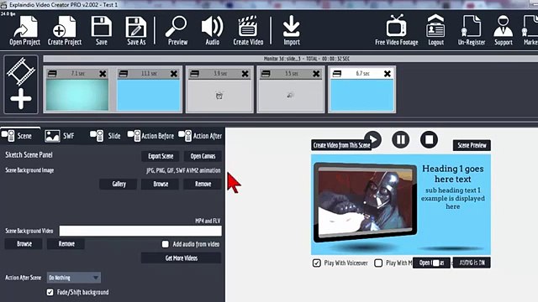Viewport: 538px width, 302px height.
Task: Delete the 11.1 sec scene
Action: coord(174,74)
